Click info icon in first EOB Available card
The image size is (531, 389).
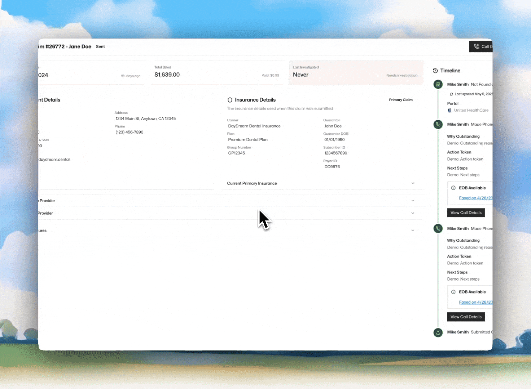coord(453,188)
